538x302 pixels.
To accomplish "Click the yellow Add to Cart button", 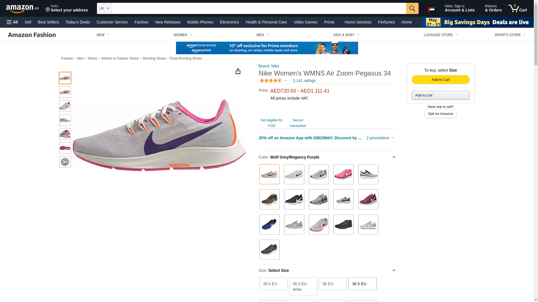I will click(440, 80).
